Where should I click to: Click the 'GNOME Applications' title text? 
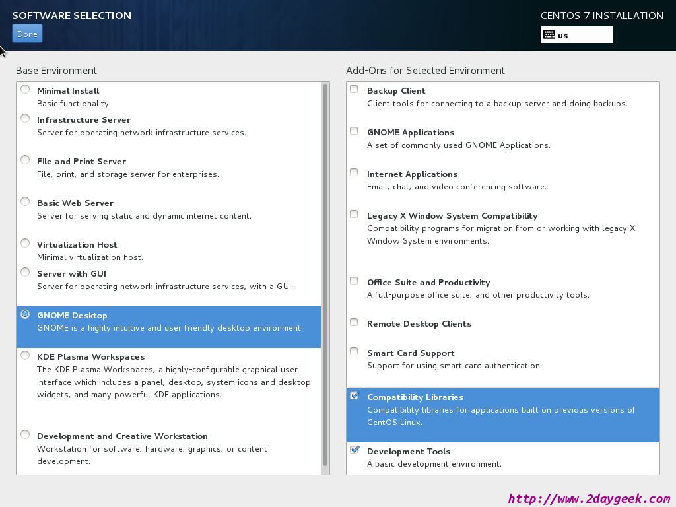411,132
